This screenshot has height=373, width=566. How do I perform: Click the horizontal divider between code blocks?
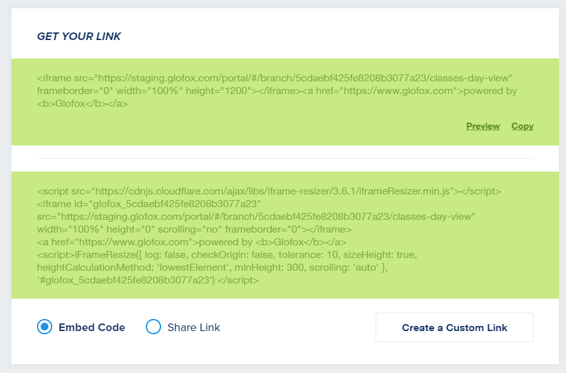coord(285,159)
